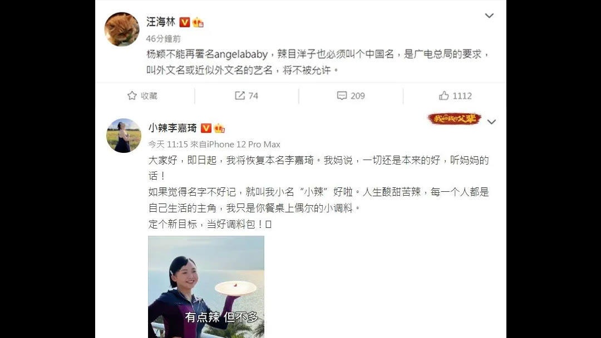Click the repost icon with 74

239,96
